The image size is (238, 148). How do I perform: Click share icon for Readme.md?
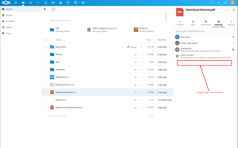[135, 100]
